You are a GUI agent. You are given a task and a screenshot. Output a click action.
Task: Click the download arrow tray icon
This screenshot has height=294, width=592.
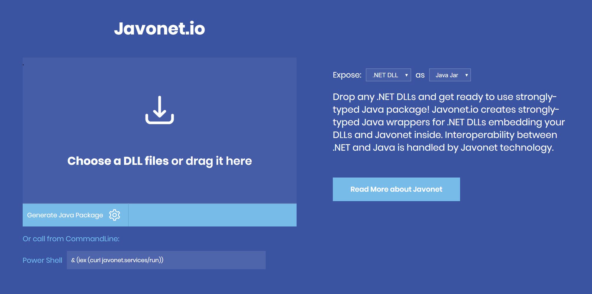coord(160,110)
